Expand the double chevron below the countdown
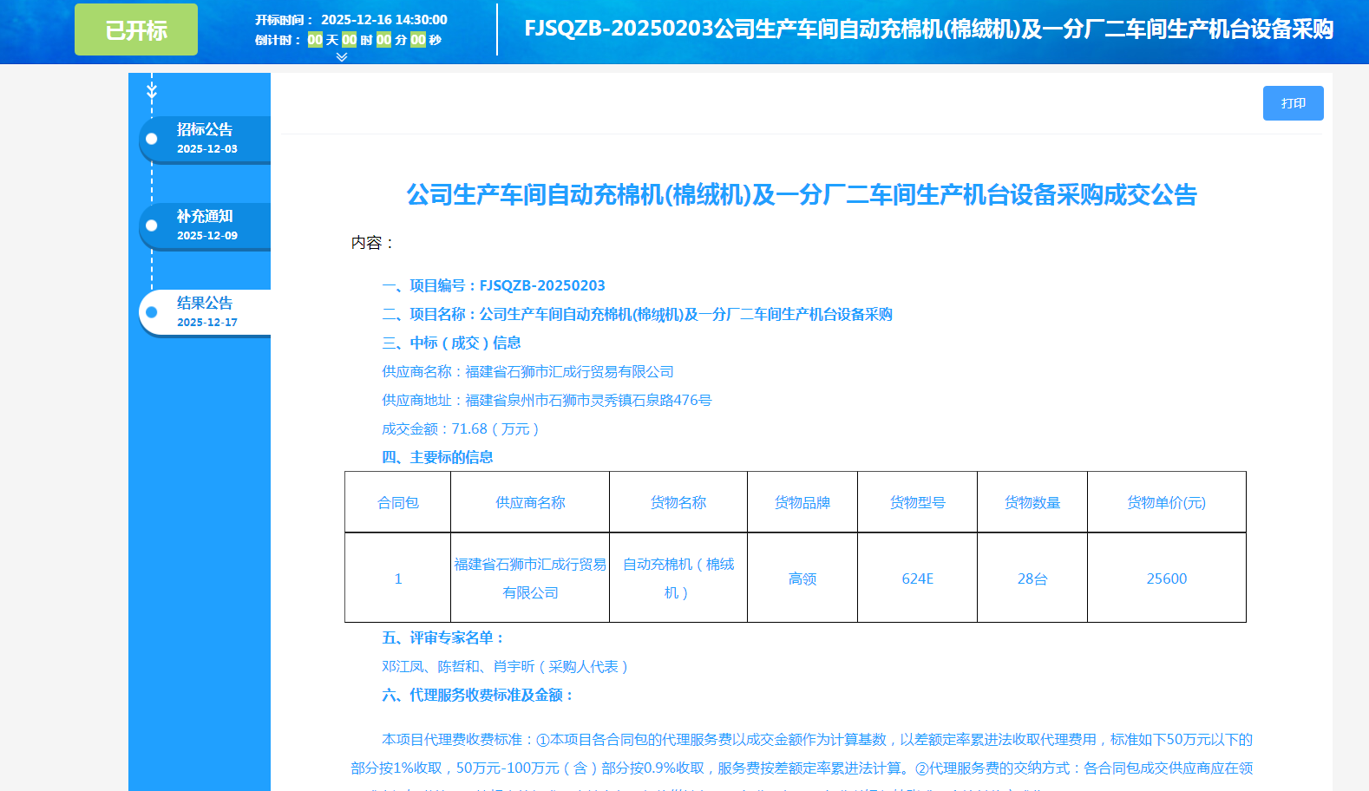 tap(342, 57)
